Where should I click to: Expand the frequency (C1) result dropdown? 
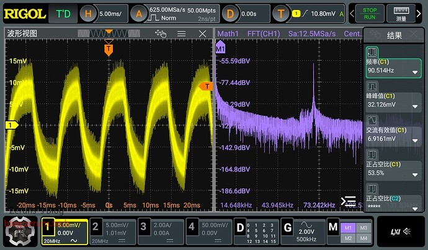pyautogui.click(x=414, y=71)
